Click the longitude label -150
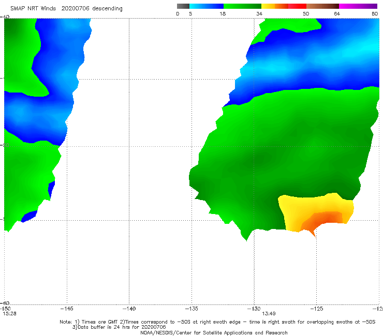The width and height of the screenshot is (383, 336). 5,309
